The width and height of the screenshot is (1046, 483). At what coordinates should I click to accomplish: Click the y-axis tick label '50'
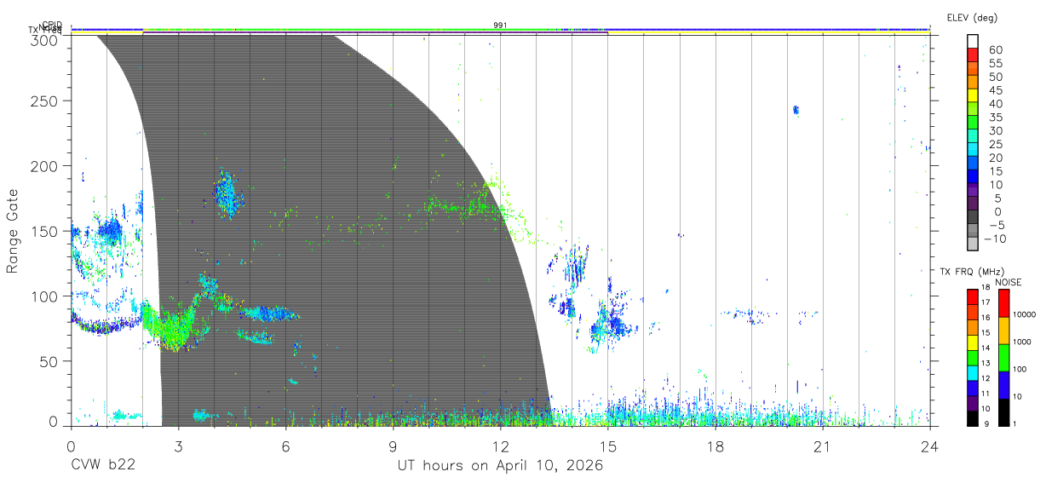point(49,361)
